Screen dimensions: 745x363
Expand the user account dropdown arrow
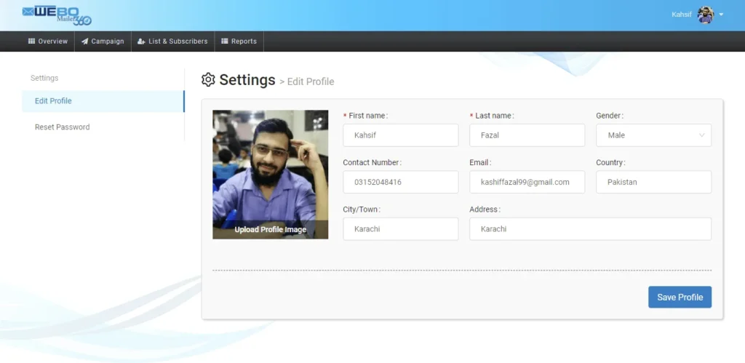click(x=721, y=15)
